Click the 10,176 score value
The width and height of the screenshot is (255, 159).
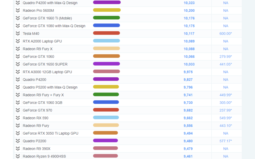(189, 18)
